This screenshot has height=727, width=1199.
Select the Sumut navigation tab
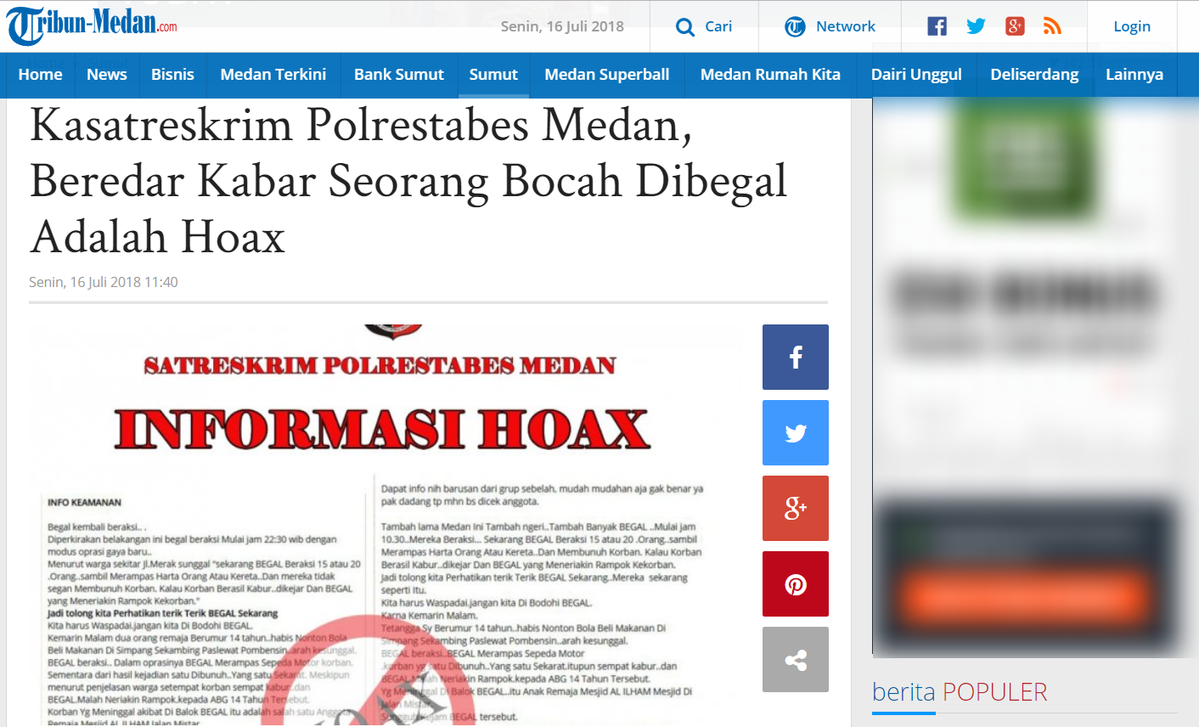[493, 75]
